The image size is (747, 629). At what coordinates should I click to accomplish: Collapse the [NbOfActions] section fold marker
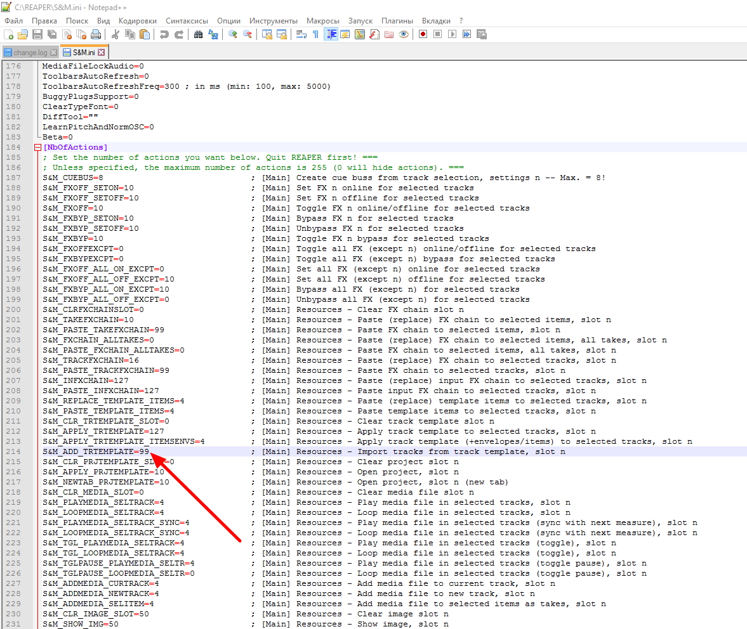[37, 148]
